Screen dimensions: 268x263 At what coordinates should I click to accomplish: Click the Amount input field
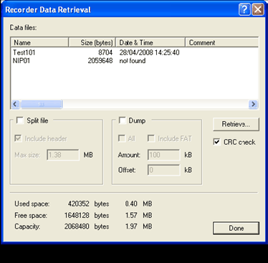pyautogui.click(x=164, y=155)
